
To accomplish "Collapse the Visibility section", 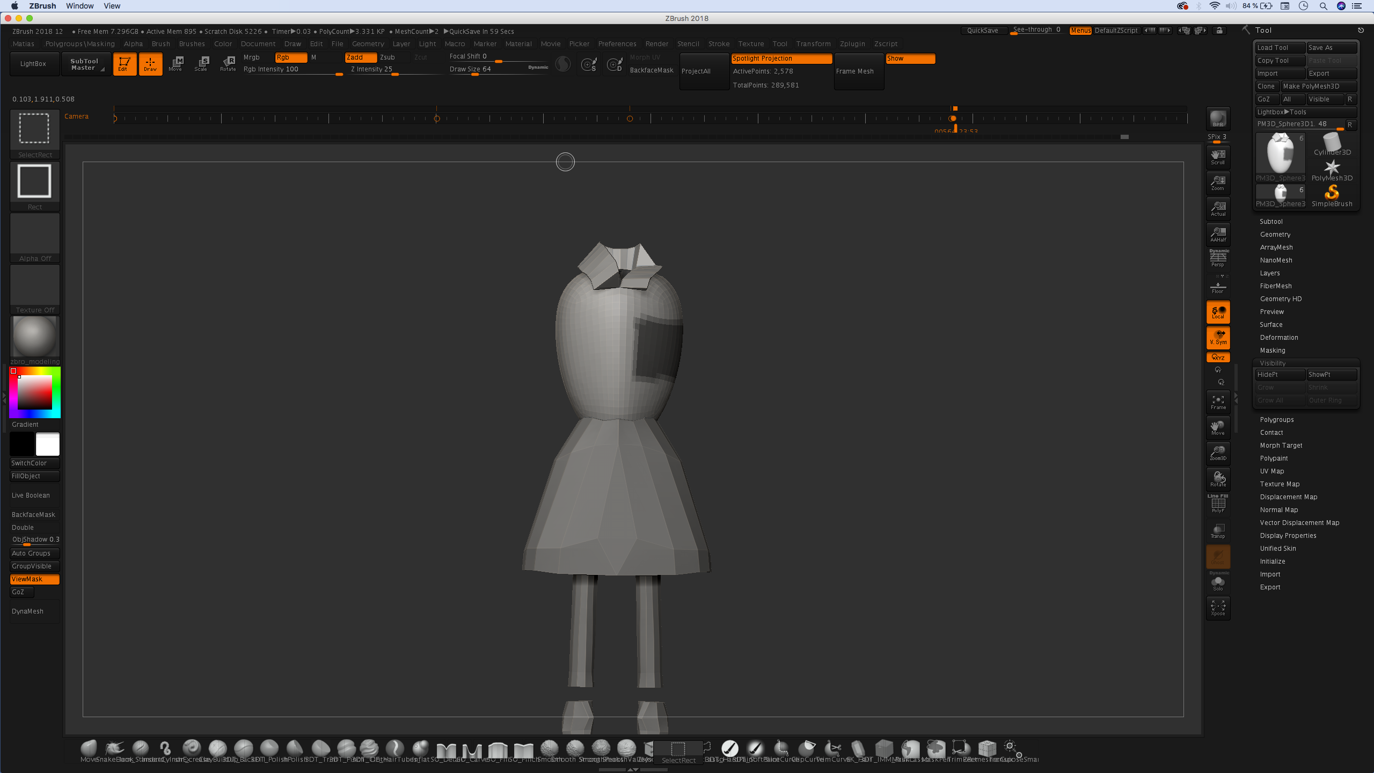I will (1273, 363).
